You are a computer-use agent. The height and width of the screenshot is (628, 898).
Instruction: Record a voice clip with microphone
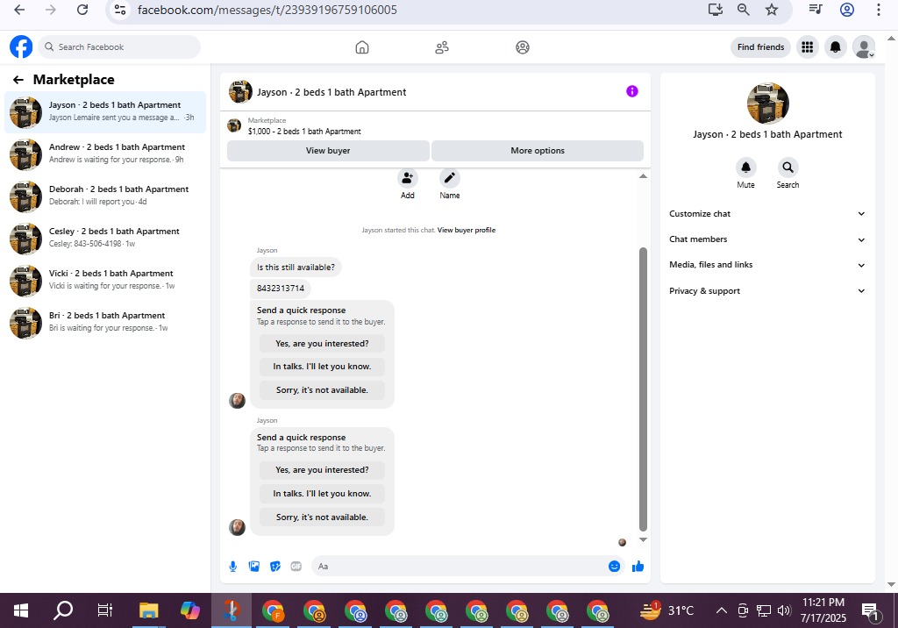pos(233,566)
